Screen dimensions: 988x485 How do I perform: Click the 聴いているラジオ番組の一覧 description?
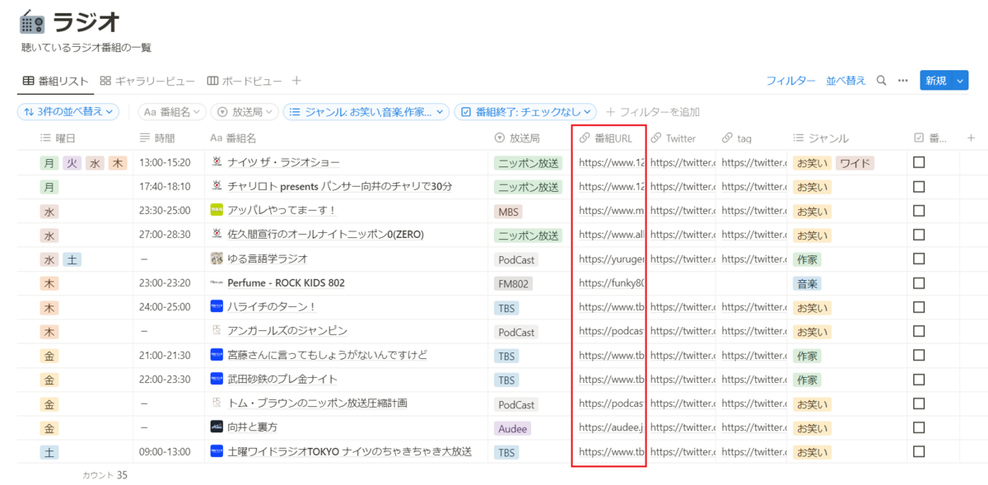click(x=86, y=48)
